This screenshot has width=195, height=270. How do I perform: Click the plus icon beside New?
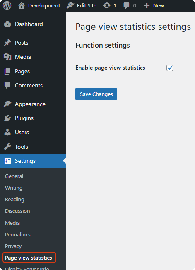pos(147,6)
